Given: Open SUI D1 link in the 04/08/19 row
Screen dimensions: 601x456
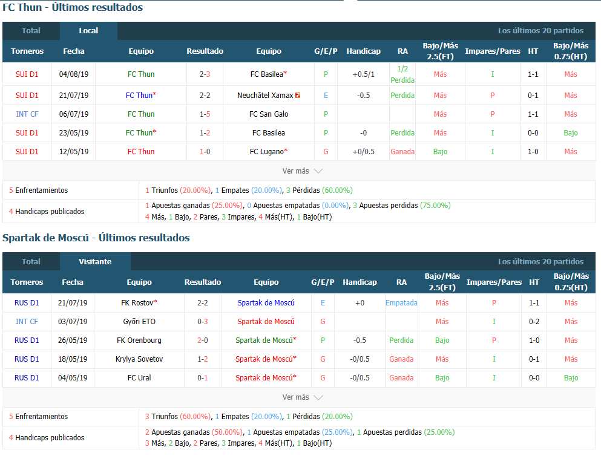Looking at the screenshot, I should click(x=27, y=74).
